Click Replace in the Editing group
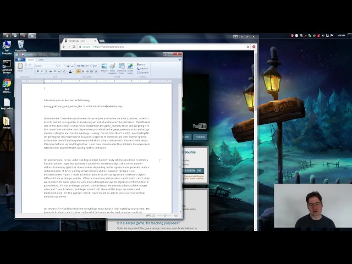Screen dimensions: 352x264 [142, 69]
